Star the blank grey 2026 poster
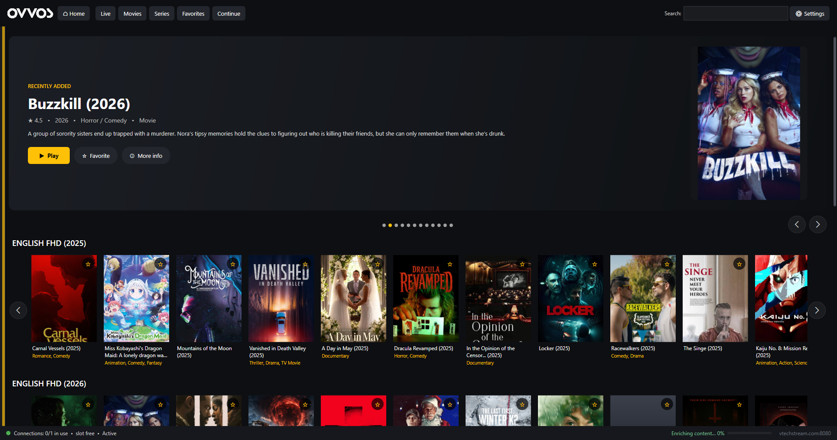This screenshot has height=440, width=837. coord(667,405)
